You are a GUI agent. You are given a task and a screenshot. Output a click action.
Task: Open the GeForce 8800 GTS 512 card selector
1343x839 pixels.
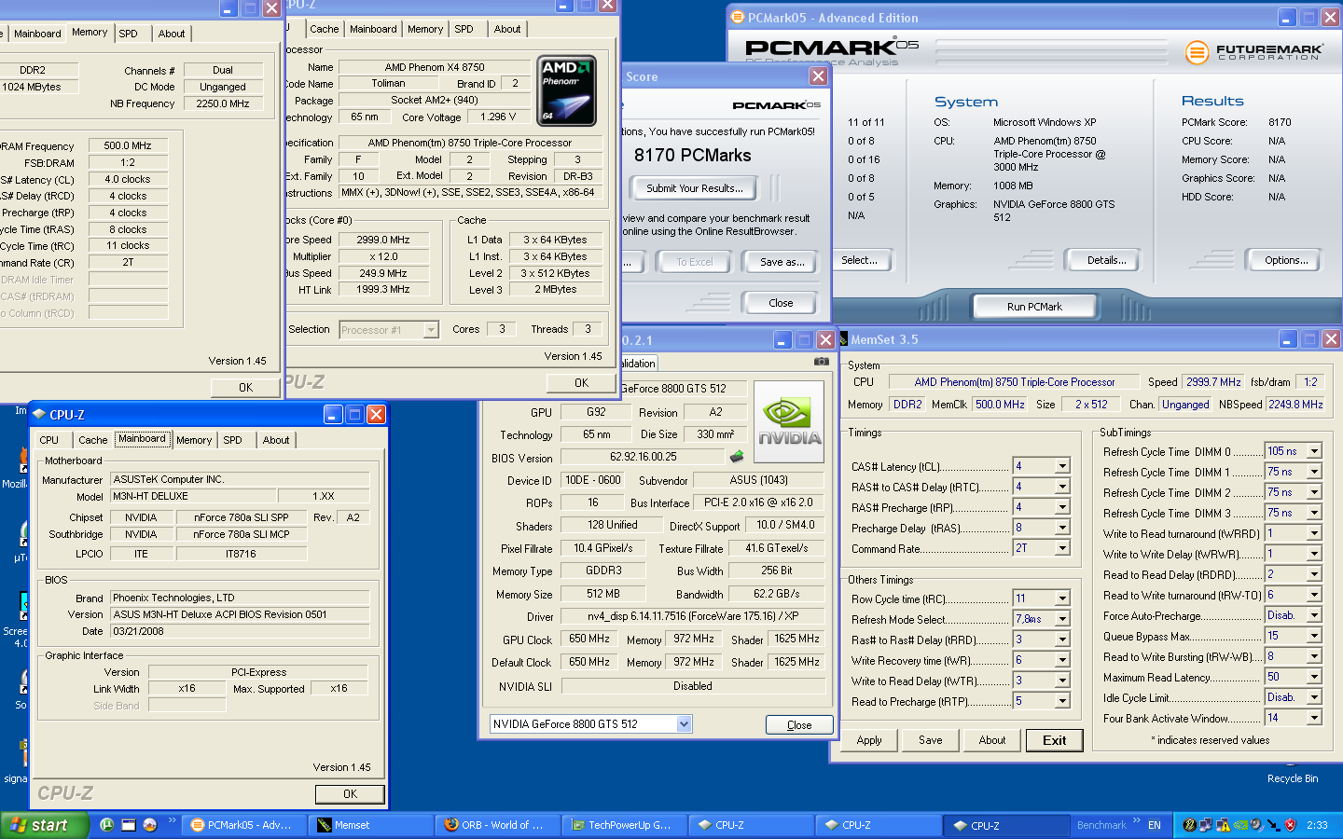click(x=591, y=724)
